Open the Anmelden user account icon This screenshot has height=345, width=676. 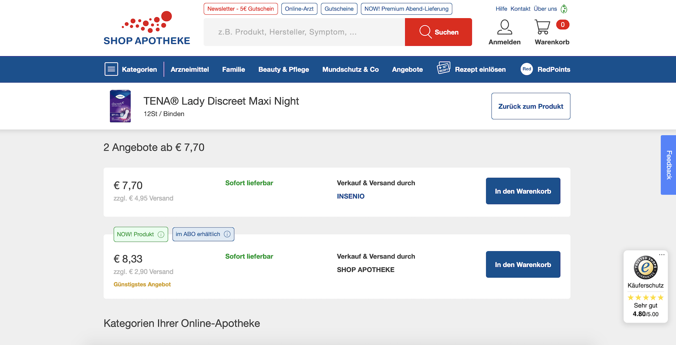(x=504, y=27)
